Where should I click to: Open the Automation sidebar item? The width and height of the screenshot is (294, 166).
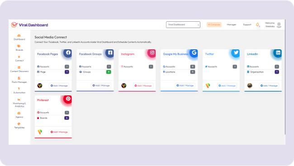click(19, 90)
